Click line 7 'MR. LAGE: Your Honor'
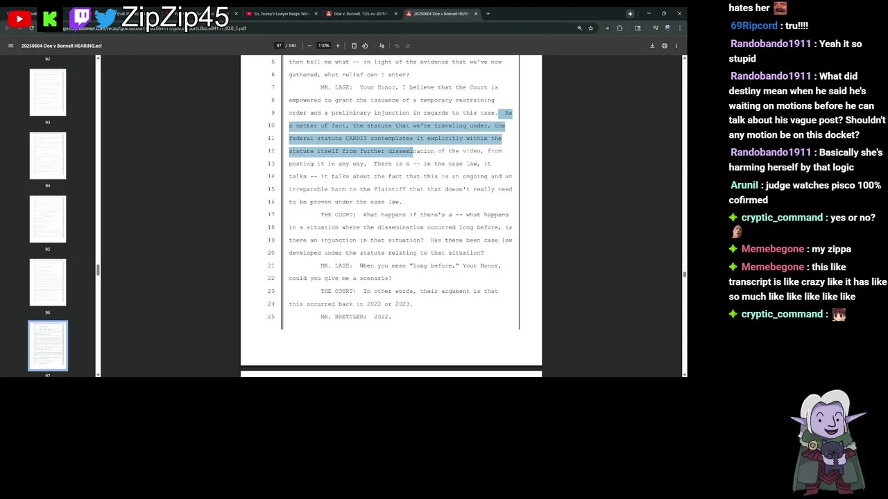Image resolution: width=888 pixels, height=499 pixels. [409, 87]
